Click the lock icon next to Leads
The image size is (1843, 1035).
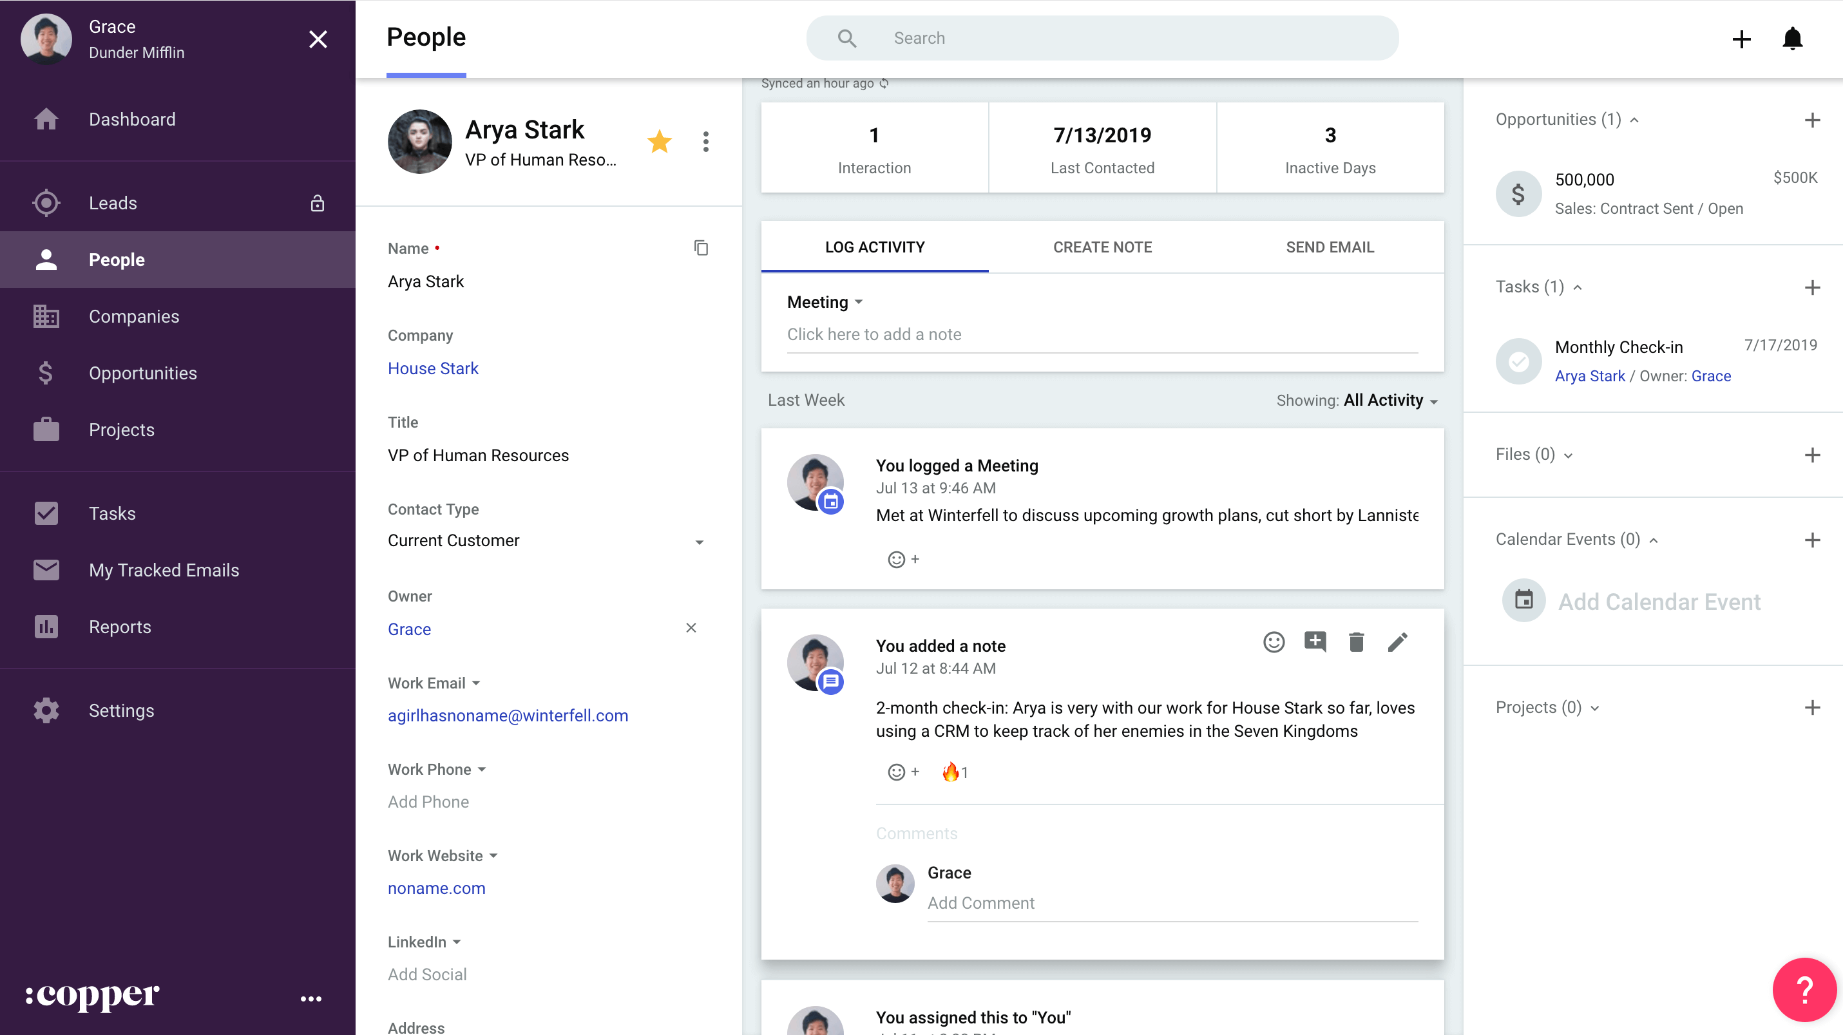click(318, 203)
